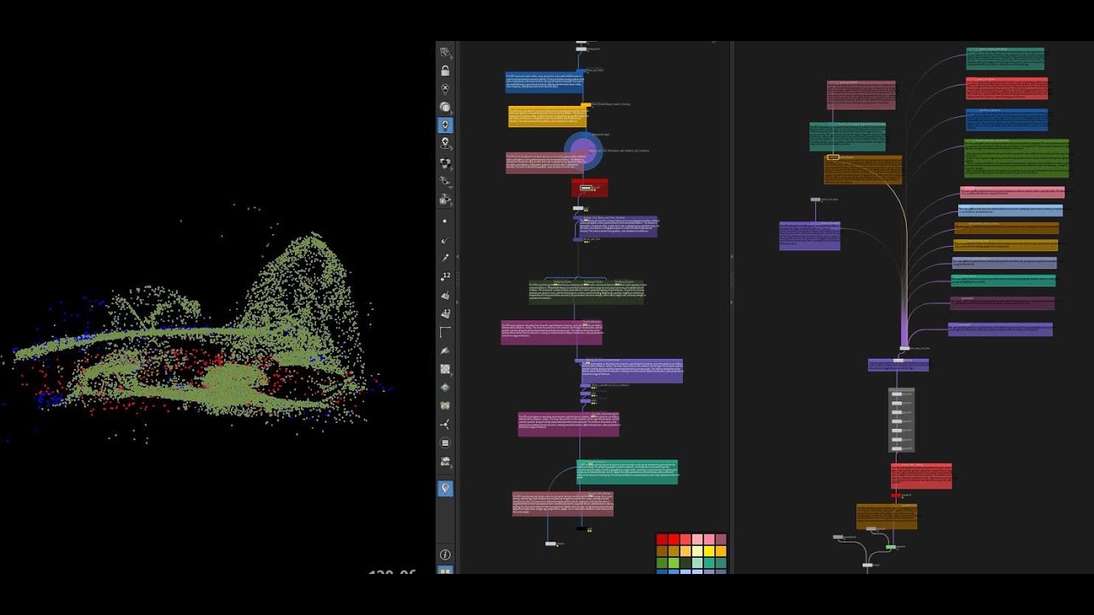Select the green-teal sticky note at the top right

[1005, 59]
